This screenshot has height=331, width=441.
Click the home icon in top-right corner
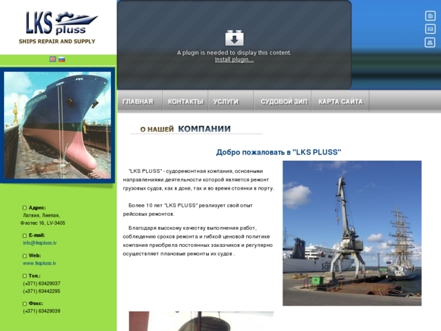click(430, 16)
